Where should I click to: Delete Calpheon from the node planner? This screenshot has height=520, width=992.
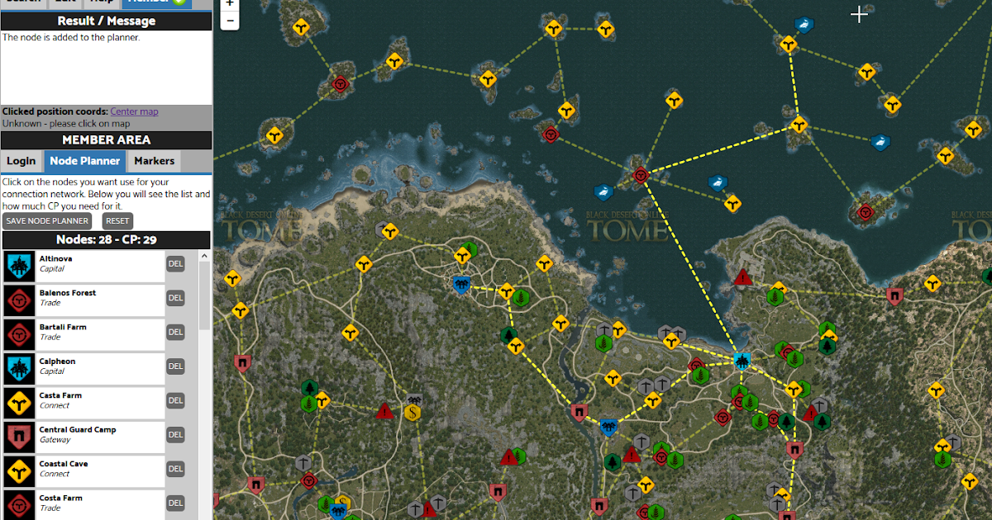(175, 366)
